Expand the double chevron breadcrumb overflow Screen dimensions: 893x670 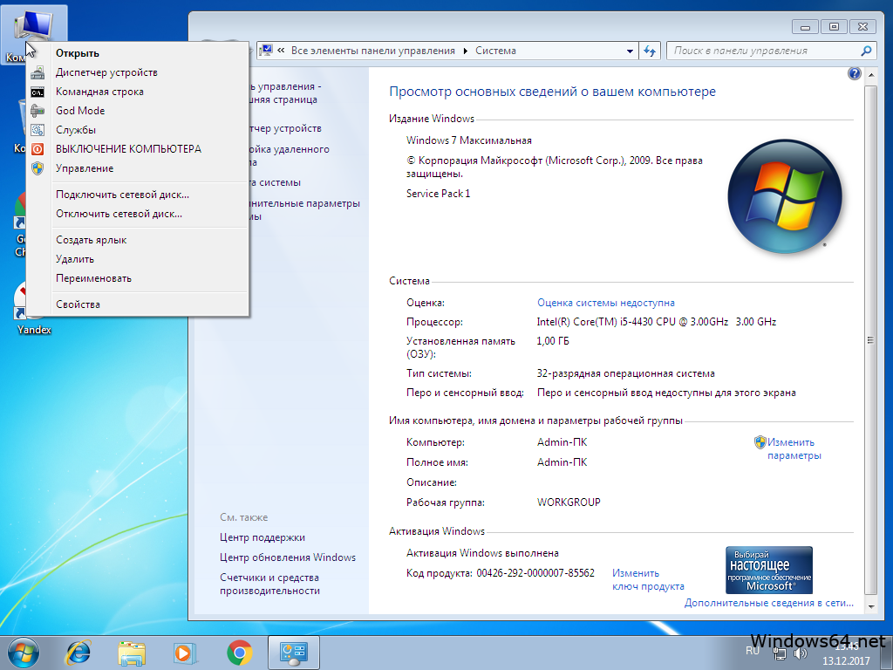coord(281,51)
